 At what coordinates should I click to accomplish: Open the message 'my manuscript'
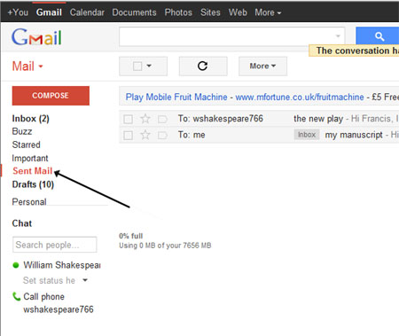(x=354, y=135)
